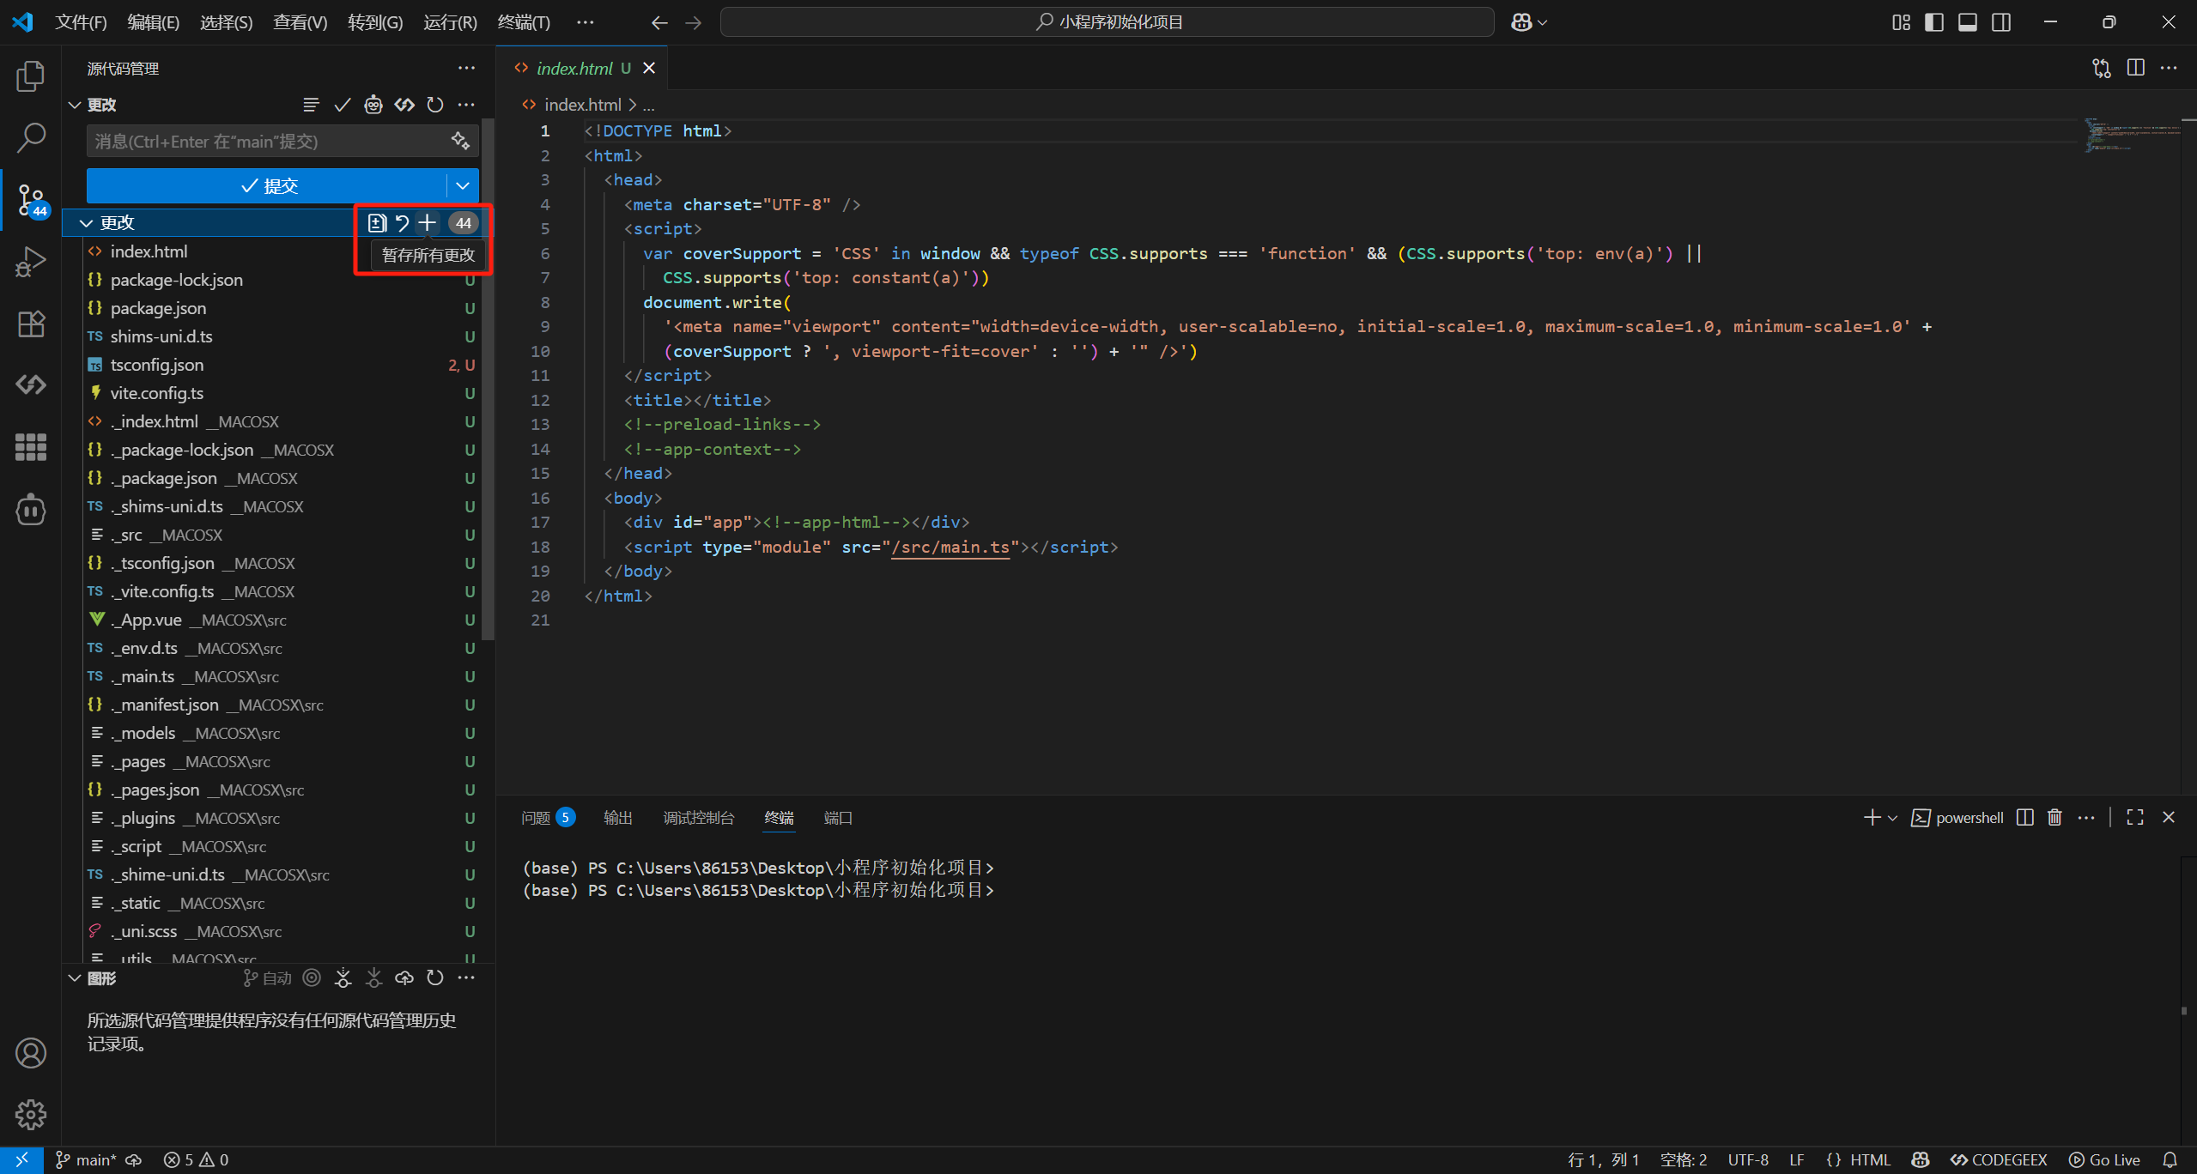Toggle the target circle icon in Graph section

click(312, 978)
